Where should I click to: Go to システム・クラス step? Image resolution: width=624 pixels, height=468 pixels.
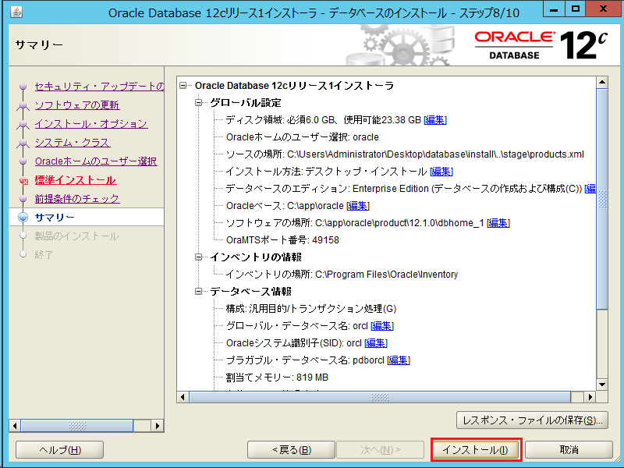[x=73, y=143]
